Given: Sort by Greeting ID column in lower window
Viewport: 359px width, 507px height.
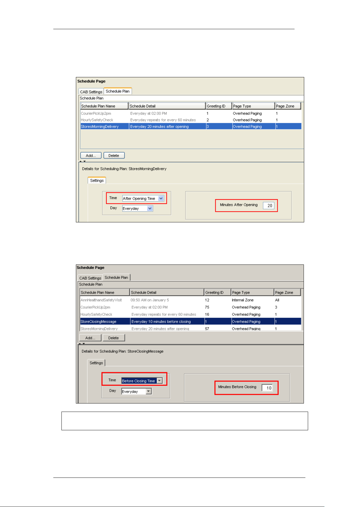Looking at the screenshot, I should (x=217, y=292).
